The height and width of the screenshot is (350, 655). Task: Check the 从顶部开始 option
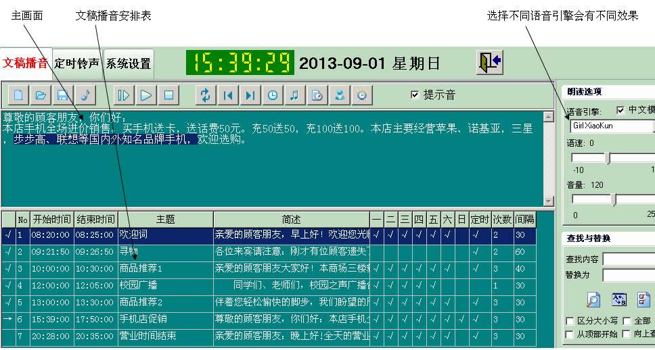569,334
